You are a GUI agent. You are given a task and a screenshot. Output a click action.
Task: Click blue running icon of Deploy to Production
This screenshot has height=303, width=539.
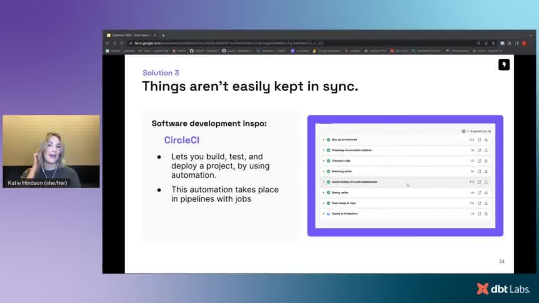point(328,214)
